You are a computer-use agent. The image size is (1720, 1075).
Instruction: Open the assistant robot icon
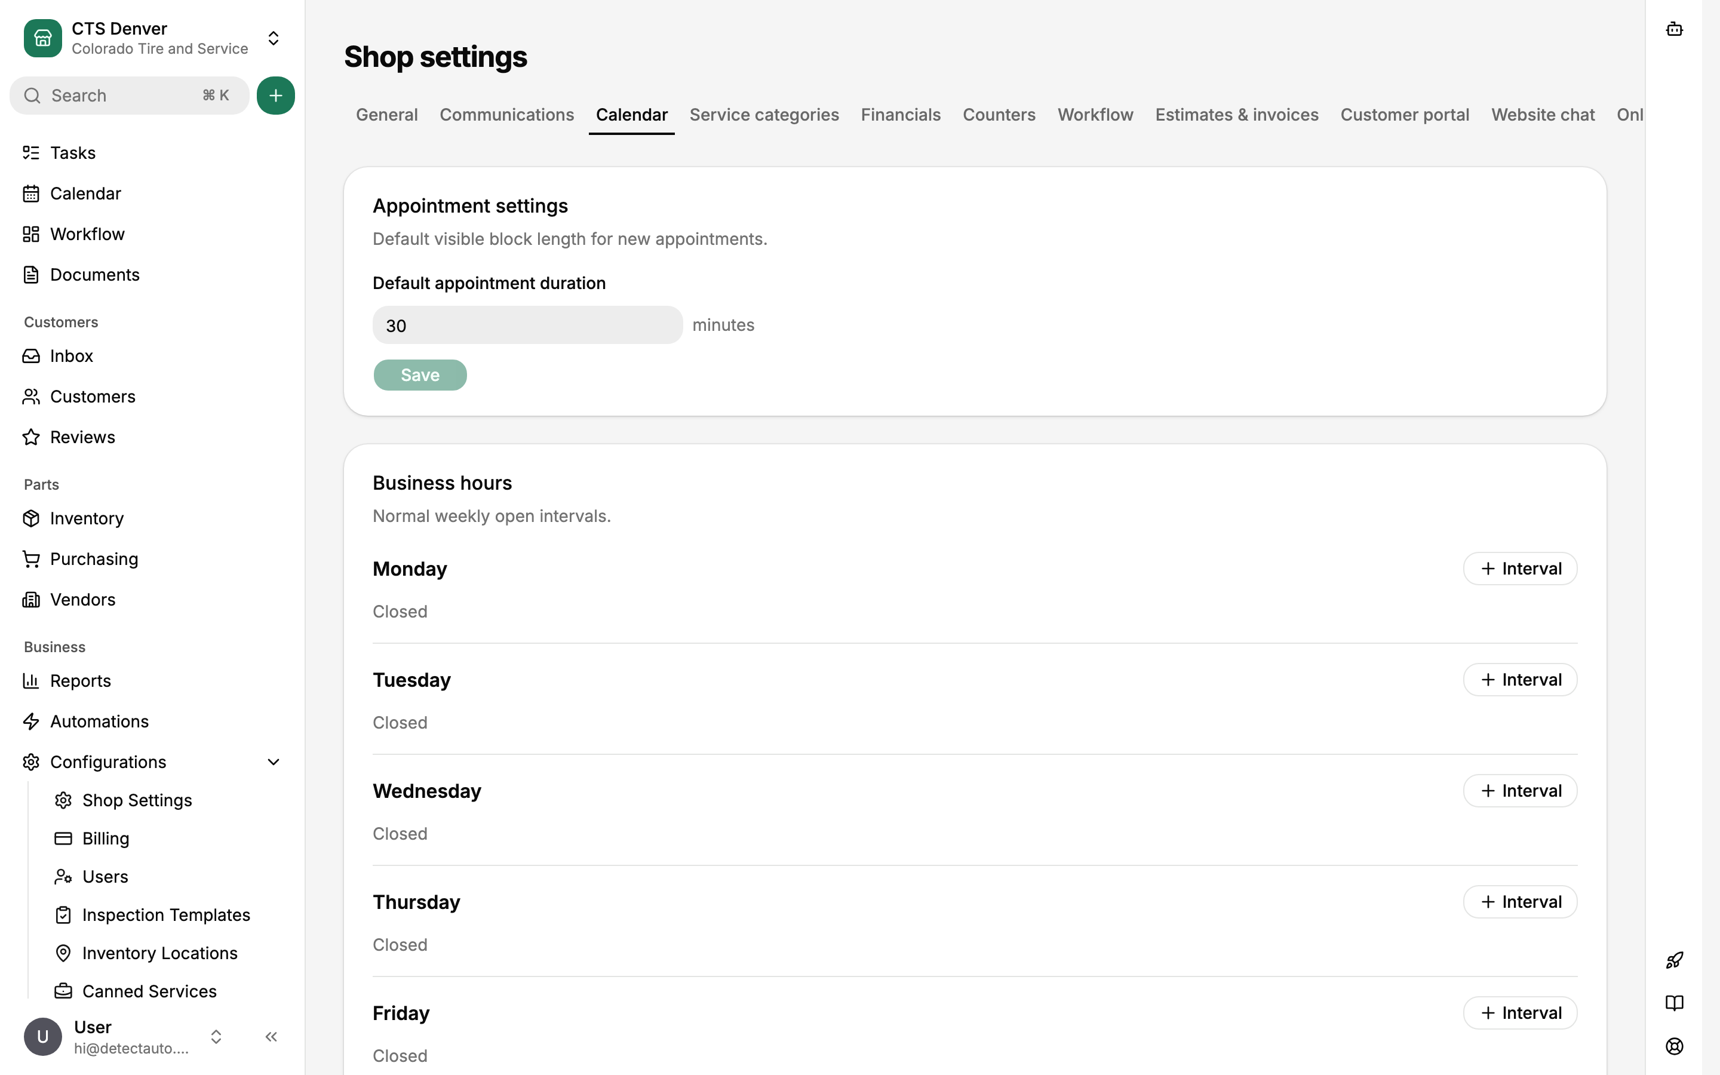click(1675, 29)
